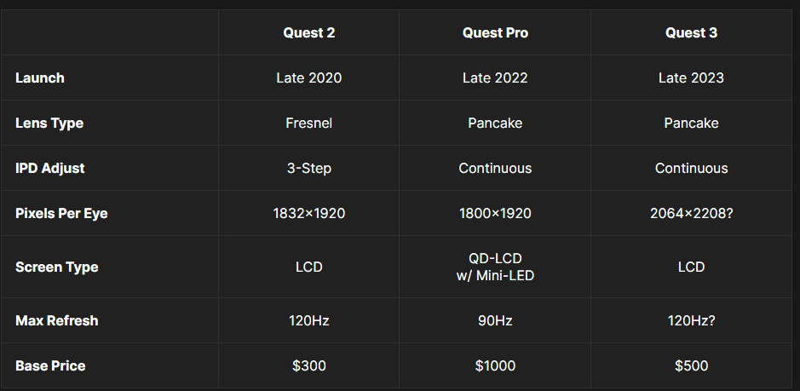Click the Quest 2 column header
Viewport: 800px width, 391px height.
tap(308, 33)
